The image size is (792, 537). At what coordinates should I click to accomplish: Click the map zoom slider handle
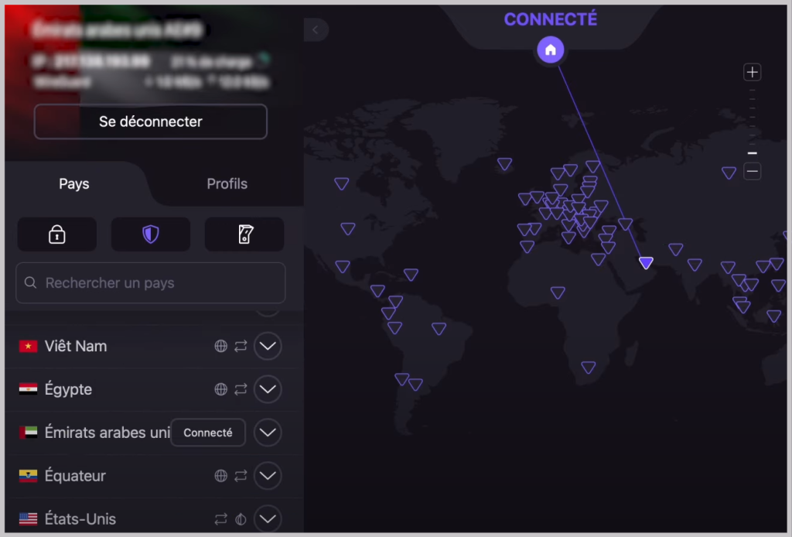coord(752,153)
